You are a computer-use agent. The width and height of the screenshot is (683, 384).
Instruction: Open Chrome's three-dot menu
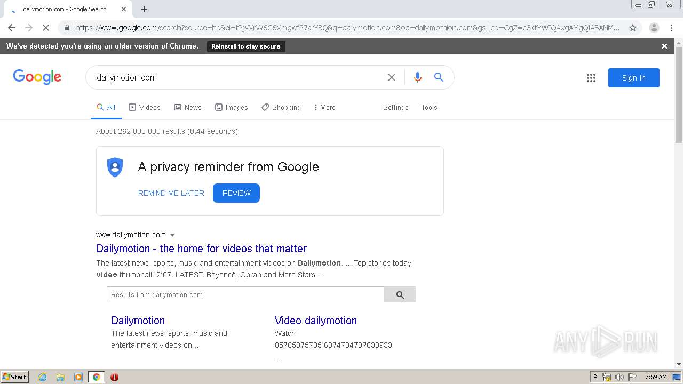[x=671, y=28]
